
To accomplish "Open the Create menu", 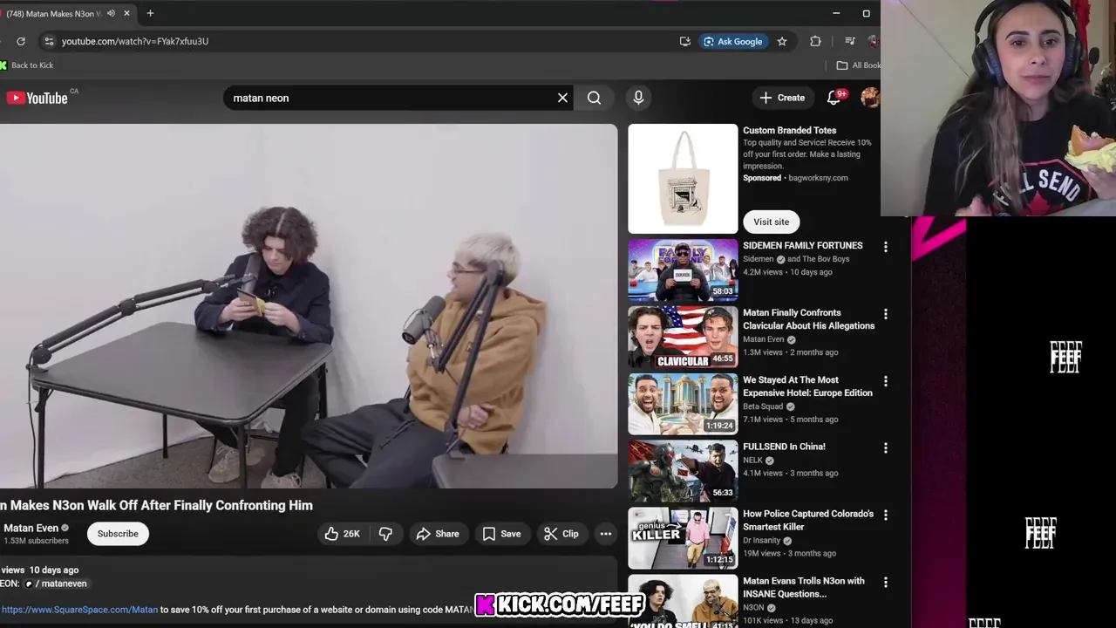I will (x=782, y=98).
